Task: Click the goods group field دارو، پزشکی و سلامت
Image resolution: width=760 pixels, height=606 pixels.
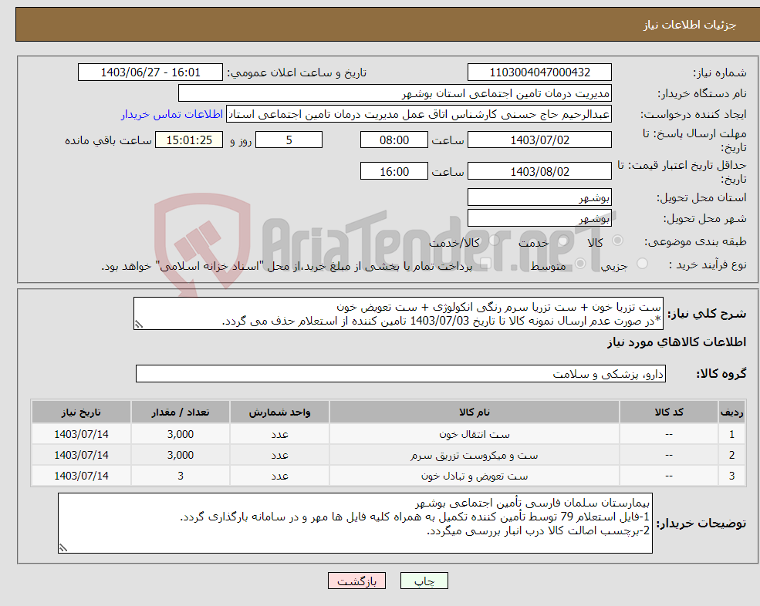Action: click(x=401, y=373)
